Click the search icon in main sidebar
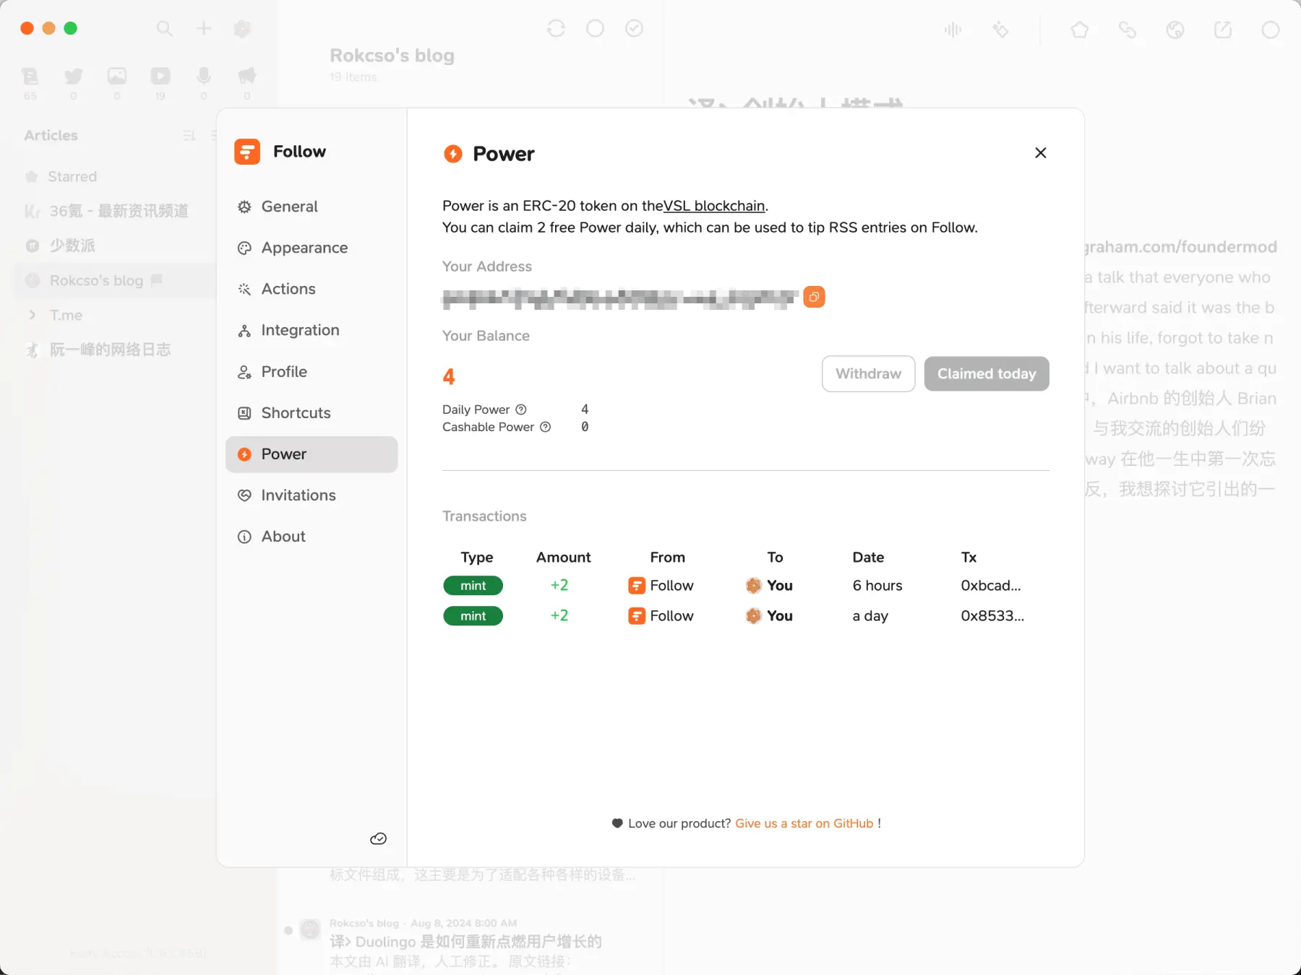Image resolution: width=1301 pixels, height=975 pixels. pos(165,28)
